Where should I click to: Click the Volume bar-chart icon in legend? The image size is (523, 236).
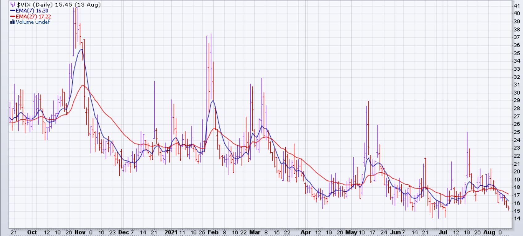[13, 22]
